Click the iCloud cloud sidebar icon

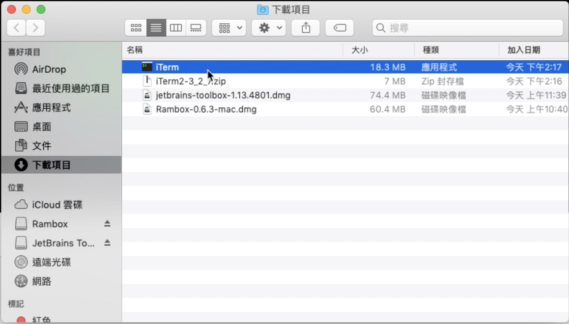[x=21, y=204]
